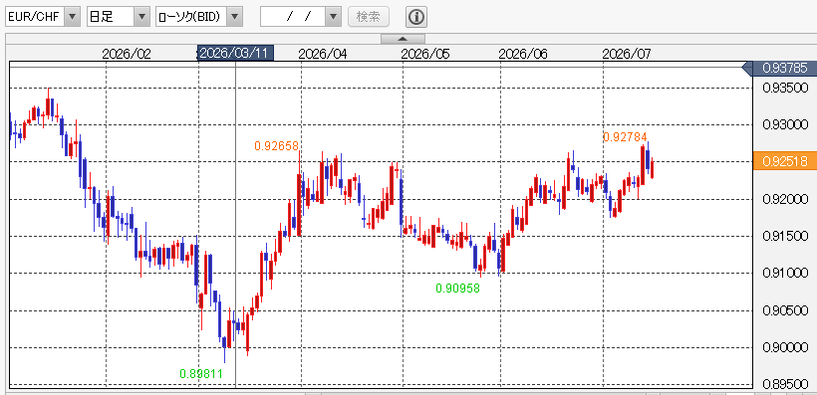Click the orange 0.92518 current price label

785,161
